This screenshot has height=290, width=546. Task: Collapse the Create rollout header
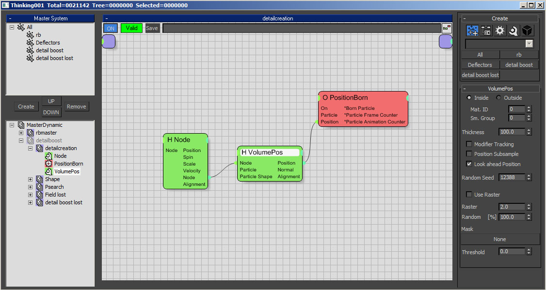click(x=499, y=18)
